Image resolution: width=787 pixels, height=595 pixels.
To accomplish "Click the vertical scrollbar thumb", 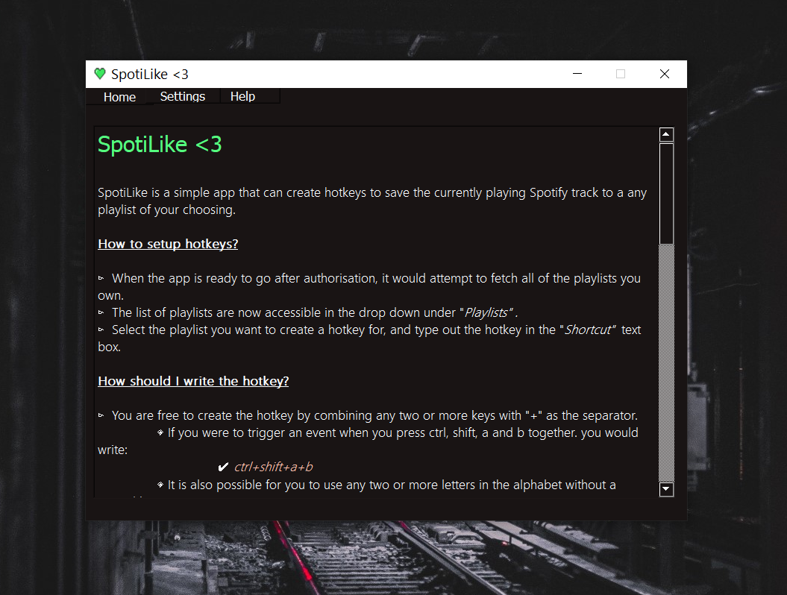I will [x=666, y=194].
